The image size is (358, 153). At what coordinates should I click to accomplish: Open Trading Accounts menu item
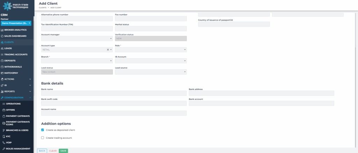(16, 54)
